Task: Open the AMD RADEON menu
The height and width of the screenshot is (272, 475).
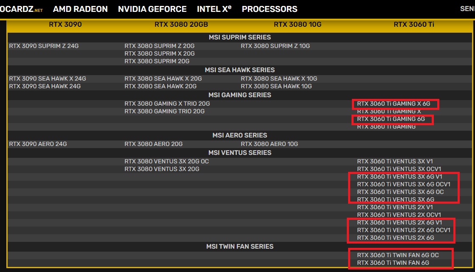Action: click(x=80, y=9)
